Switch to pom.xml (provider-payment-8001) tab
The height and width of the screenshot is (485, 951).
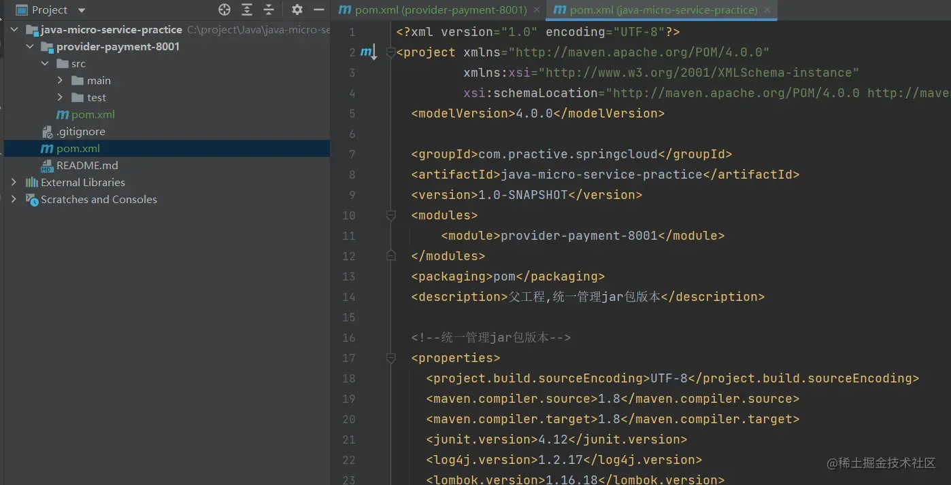[x=440, y=10]
